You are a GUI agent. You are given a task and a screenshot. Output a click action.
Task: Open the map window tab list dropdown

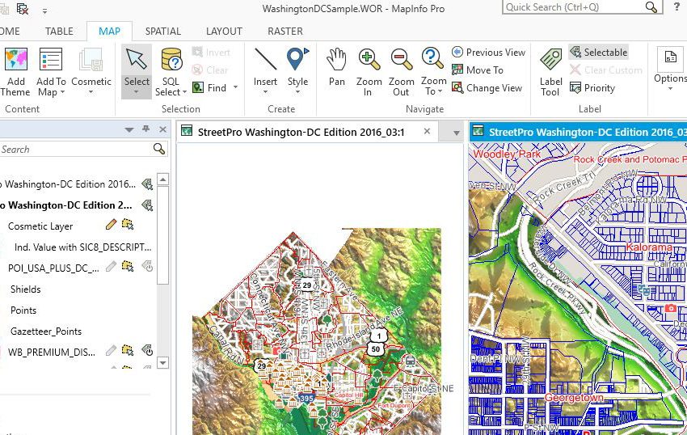pyautogui.click(x=456, y=133)
